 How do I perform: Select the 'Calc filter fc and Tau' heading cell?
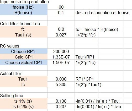20,24
